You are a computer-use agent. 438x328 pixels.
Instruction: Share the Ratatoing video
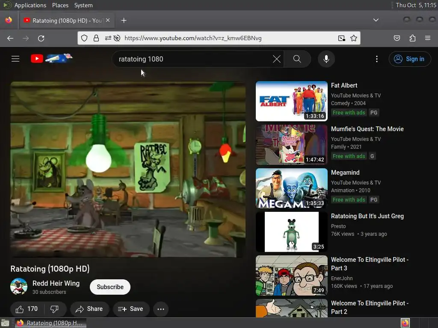pos(89,309)
